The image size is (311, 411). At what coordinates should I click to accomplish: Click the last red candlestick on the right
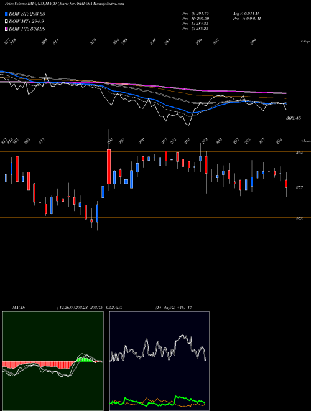point(286,184)
